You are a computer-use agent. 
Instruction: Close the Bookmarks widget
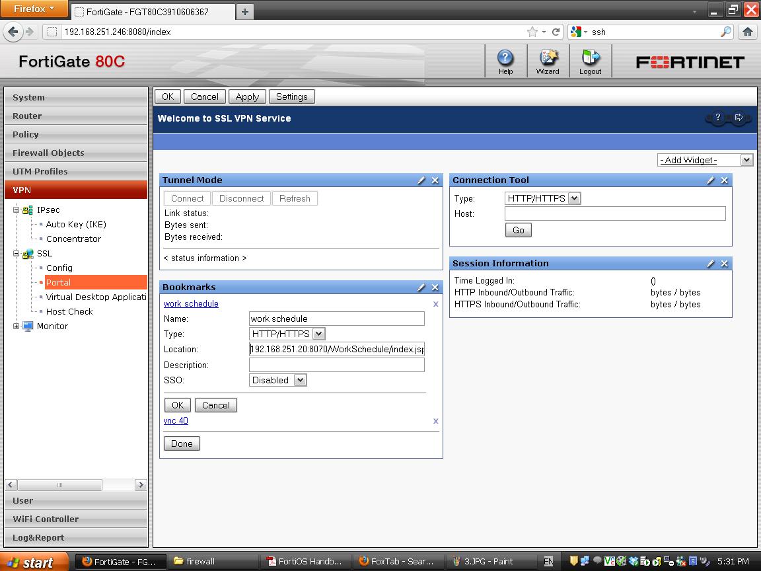coord(435,287)
